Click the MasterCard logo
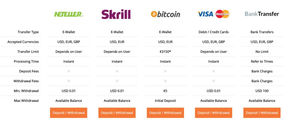Image resolution: width=285 pixels, height=124 pixels. pos(222,14)
